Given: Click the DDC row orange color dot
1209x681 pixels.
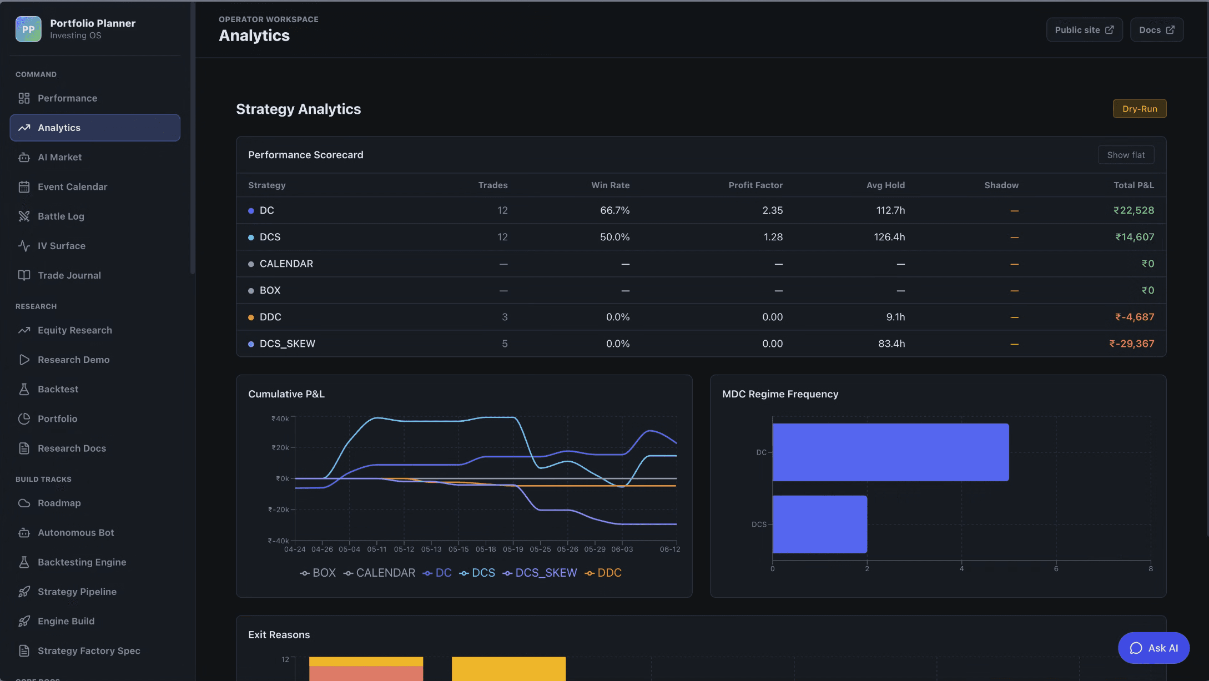Looking at the screenshot, I should pos(251,317).
